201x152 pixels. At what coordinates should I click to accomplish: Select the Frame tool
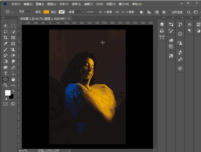[13, 37]
